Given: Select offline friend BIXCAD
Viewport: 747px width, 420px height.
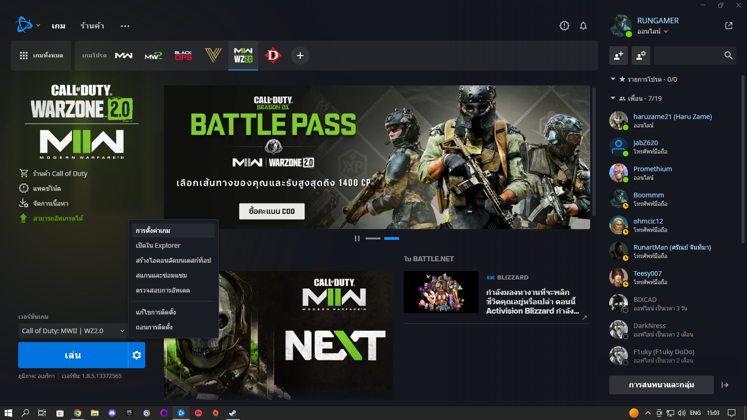Looking at the screenshot, I should point(672,303).
